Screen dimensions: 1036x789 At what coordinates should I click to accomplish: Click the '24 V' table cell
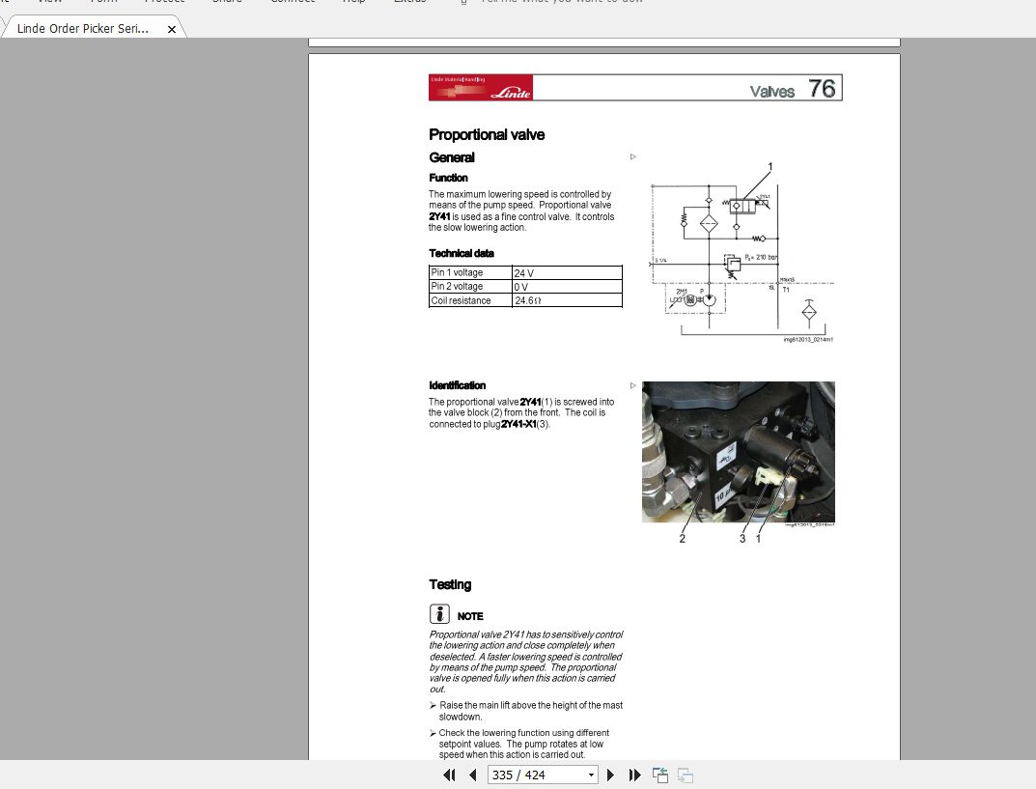click(x=567, y=272)
